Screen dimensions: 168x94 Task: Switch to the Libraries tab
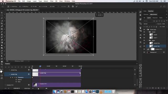click(x=146, y=15)
